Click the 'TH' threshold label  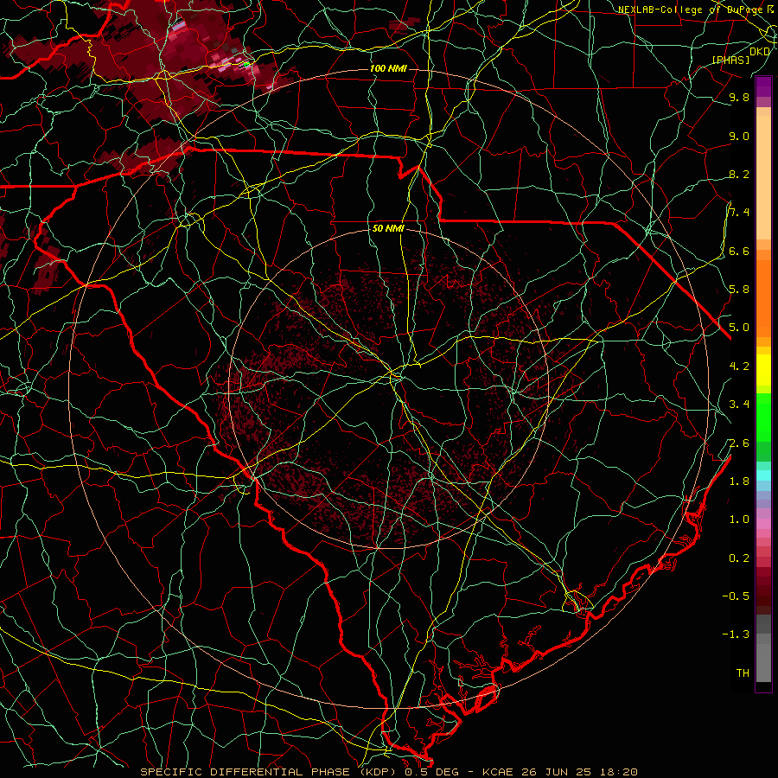point(743,673)
